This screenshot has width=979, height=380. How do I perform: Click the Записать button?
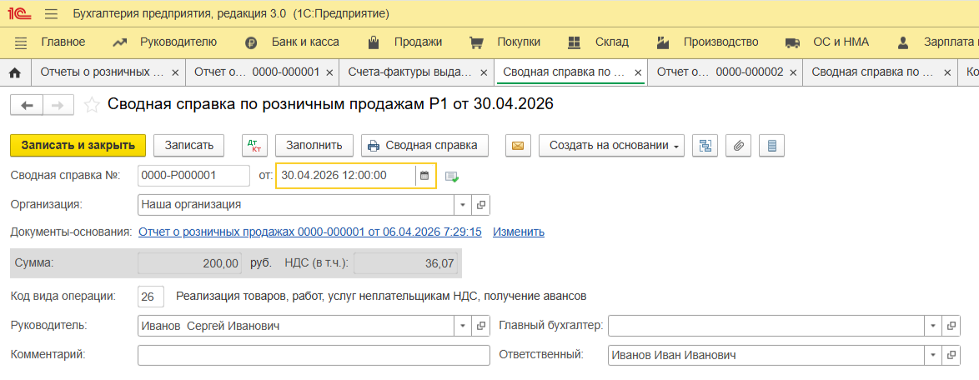pos(189,145)
